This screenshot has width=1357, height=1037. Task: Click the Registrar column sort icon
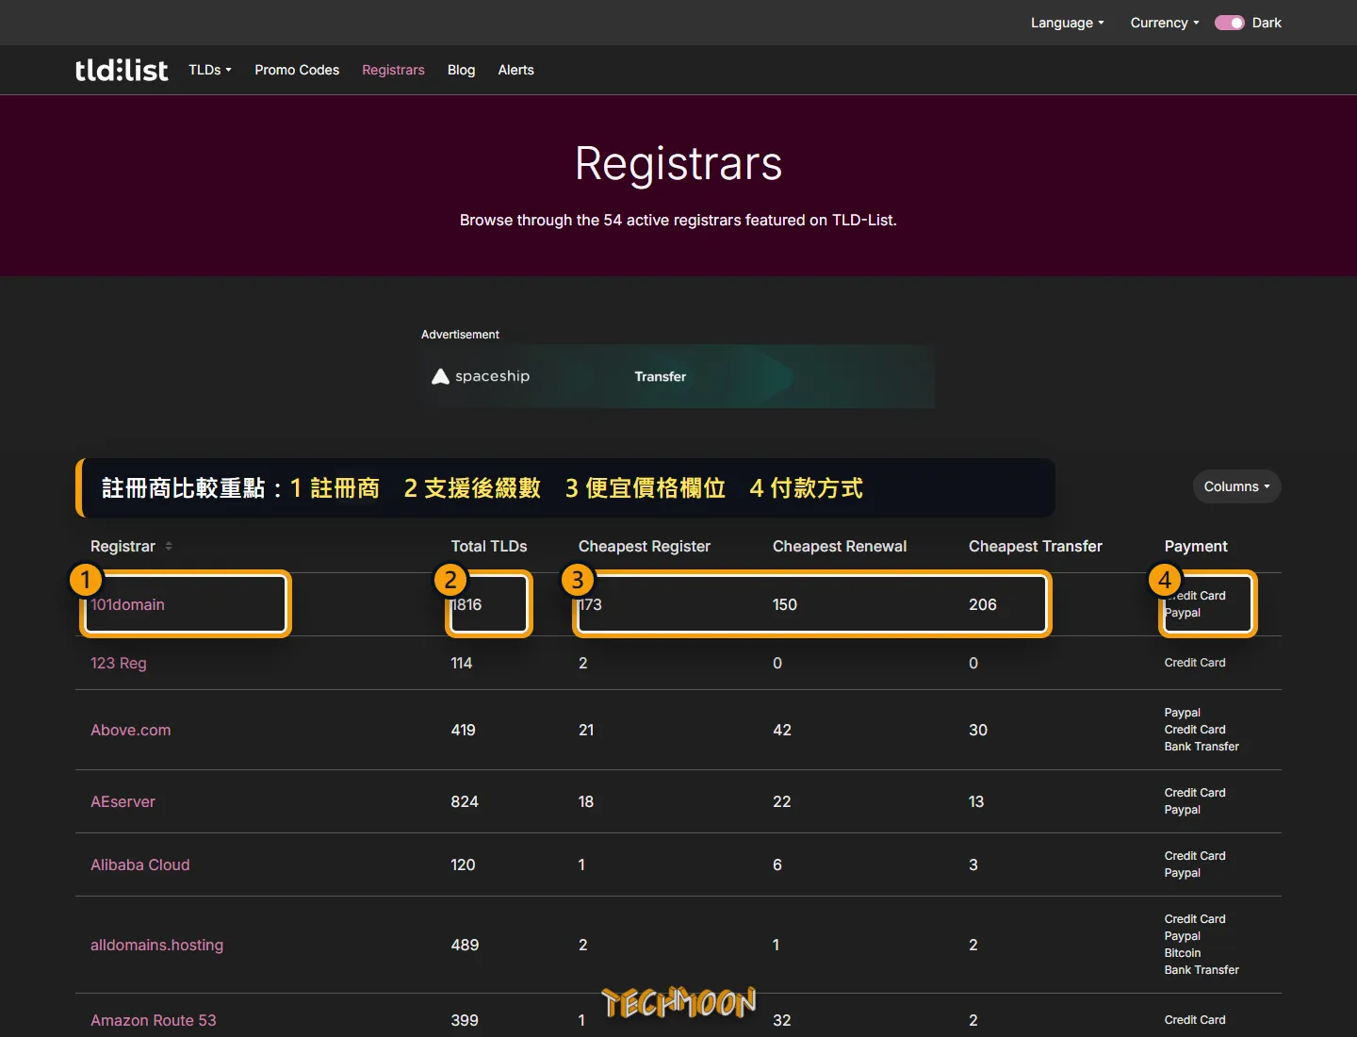169,546
